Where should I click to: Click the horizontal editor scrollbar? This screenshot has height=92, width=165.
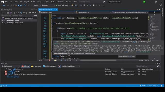[x=98, y=60]
